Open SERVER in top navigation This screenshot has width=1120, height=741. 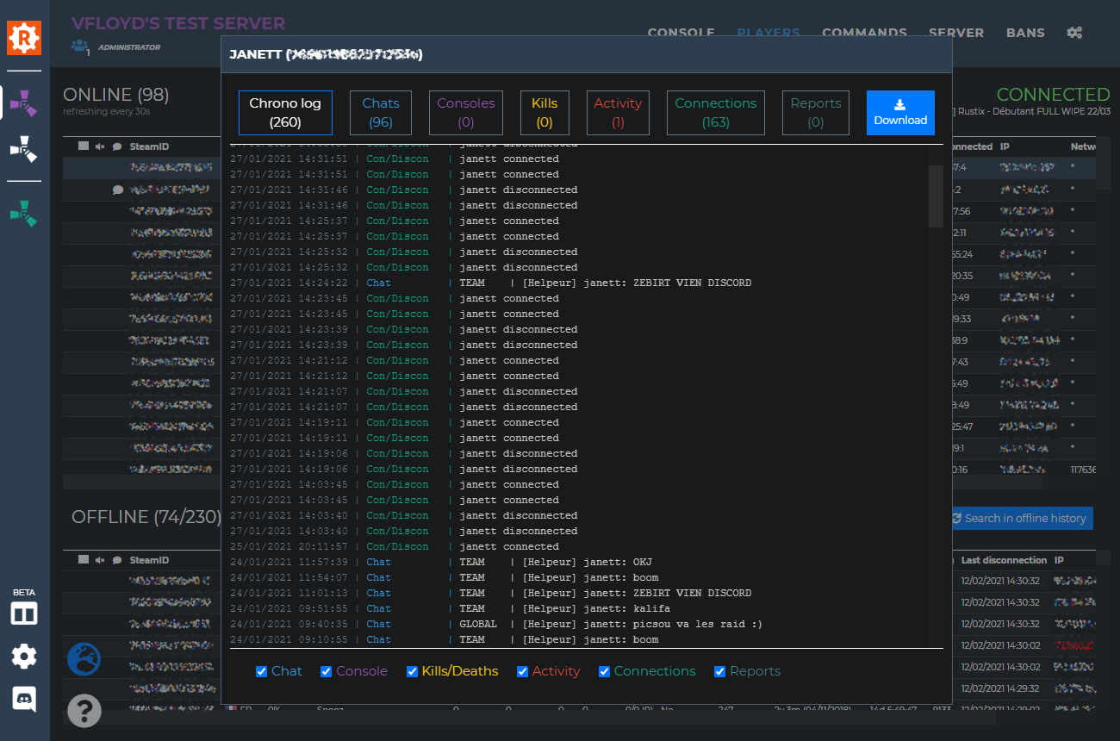click(956, 33)
